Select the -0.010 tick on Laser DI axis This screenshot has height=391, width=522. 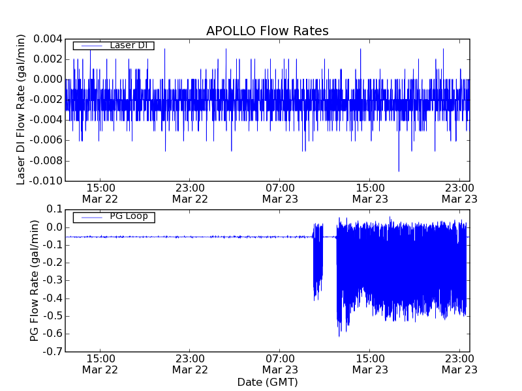point(46,181)
